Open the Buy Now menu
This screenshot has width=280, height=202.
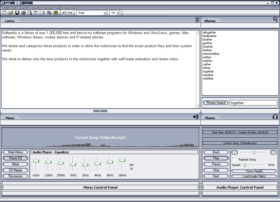(70, 7)
